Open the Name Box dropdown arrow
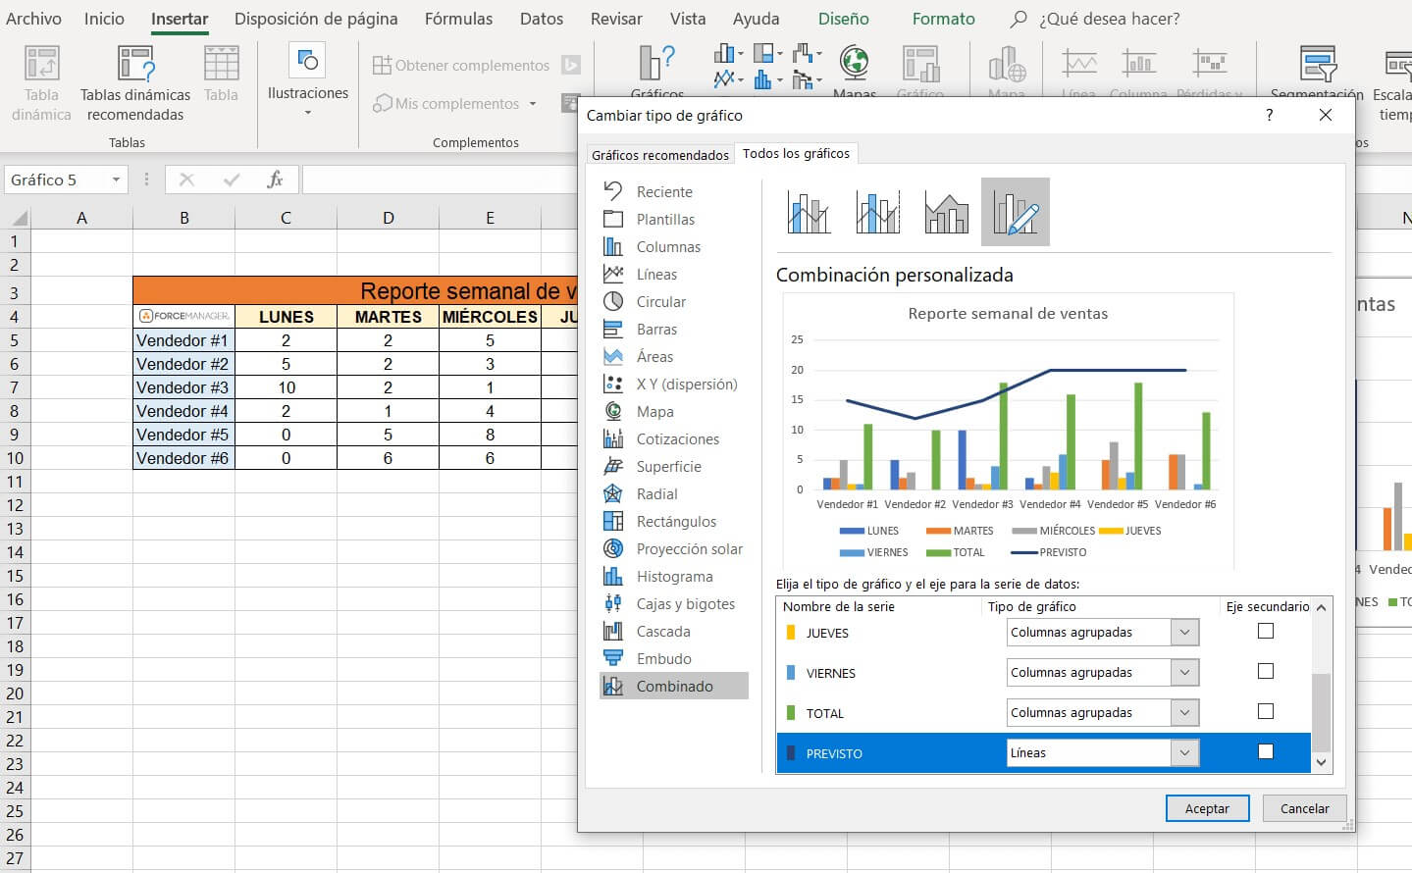Screen dimensions: 1412x873 116,180
